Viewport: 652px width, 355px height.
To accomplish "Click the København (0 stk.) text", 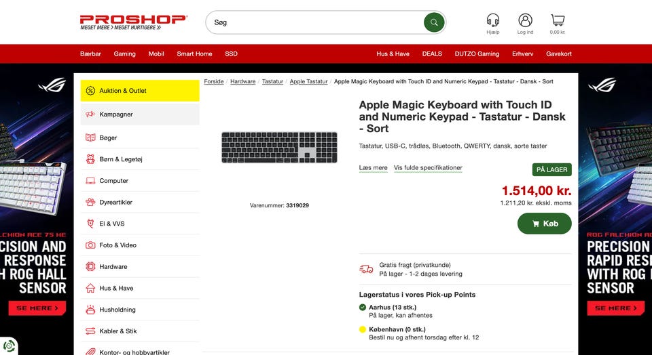I will coord(397,329).
